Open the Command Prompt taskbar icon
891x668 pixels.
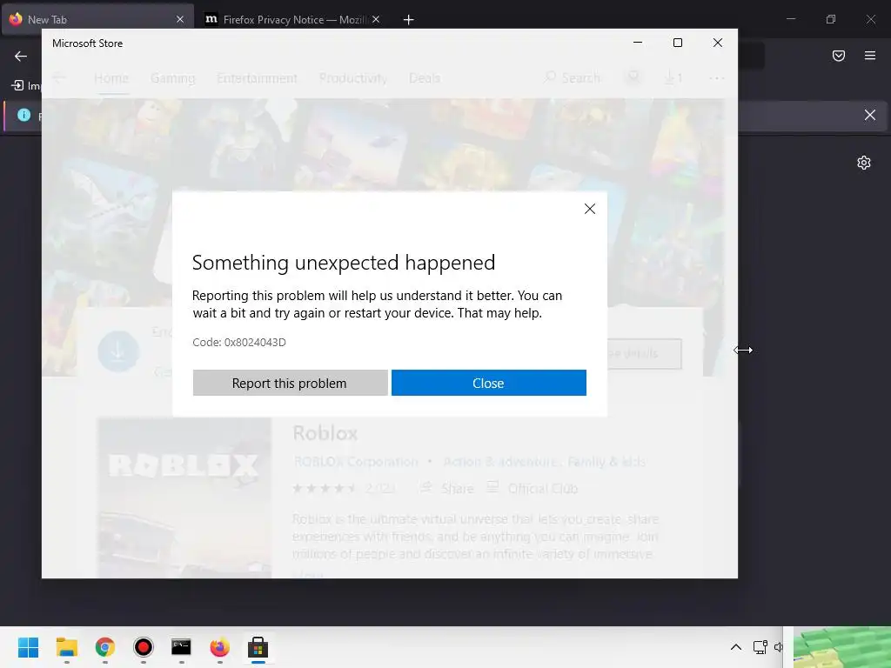(x=181, y=647)
